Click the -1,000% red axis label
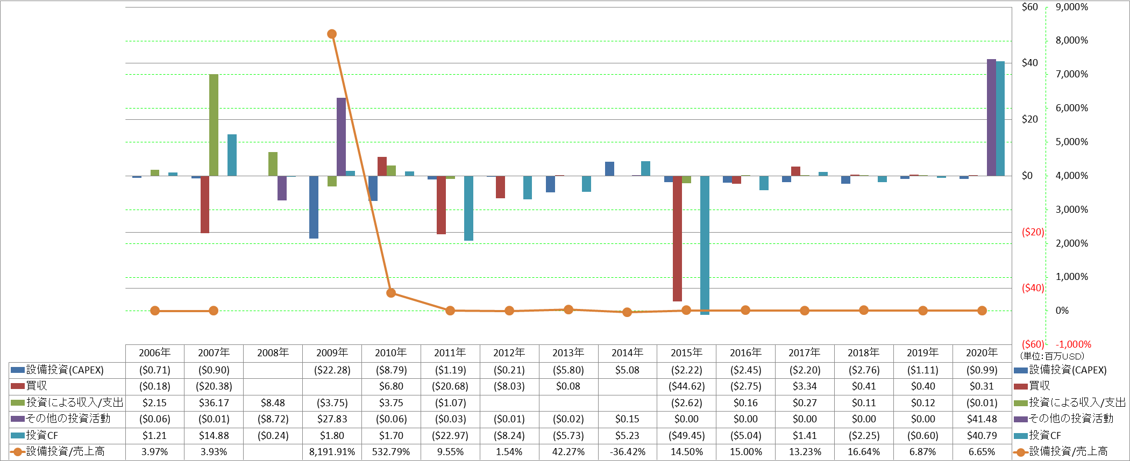This screenshot has width=1130, height=461. point(1074,344)
